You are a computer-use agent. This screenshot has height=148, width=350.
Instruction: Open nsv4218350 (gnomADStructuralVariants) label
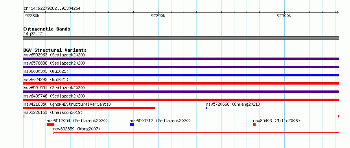coord(67,104)
